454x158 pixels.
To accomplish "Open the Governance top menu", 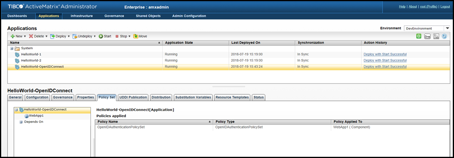I will (x=114, y=16).
